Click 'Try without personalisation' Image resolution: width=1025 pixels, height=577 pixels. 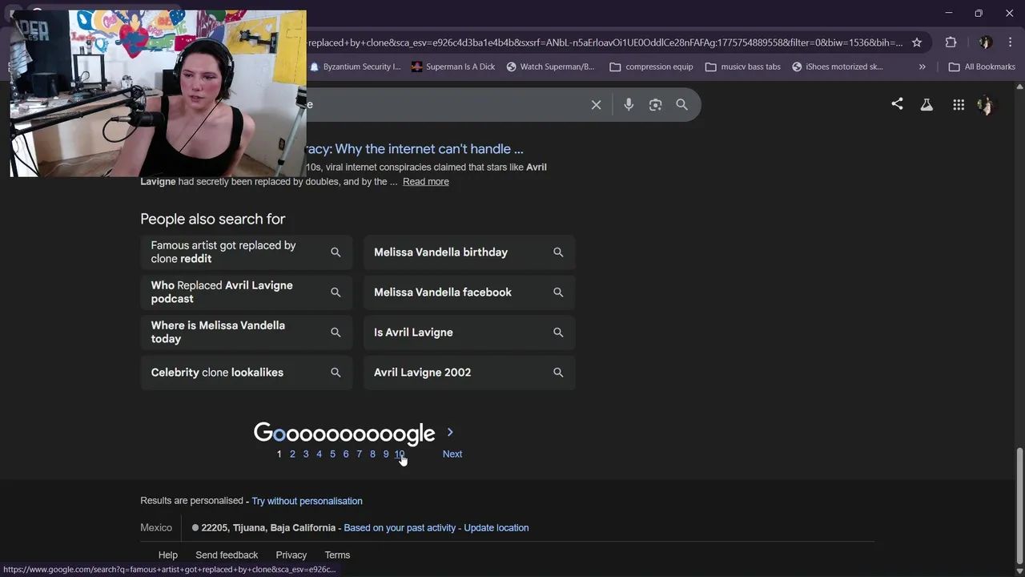307,501
